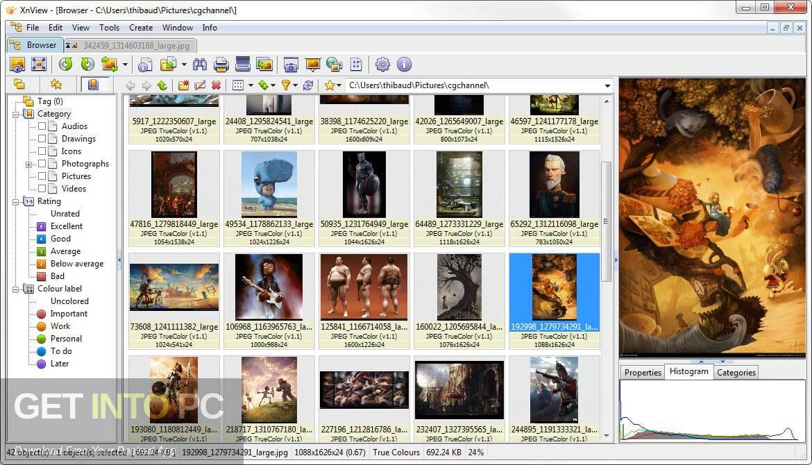
Task: Select the Important red colour label
Action: coord(68,314)
